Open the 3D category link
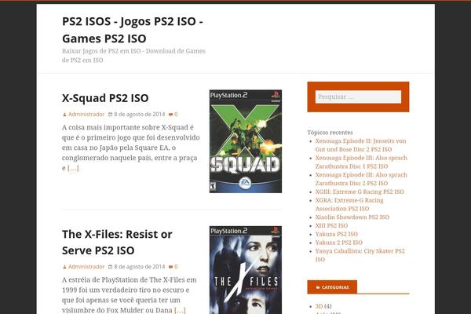 click(319, 306)
